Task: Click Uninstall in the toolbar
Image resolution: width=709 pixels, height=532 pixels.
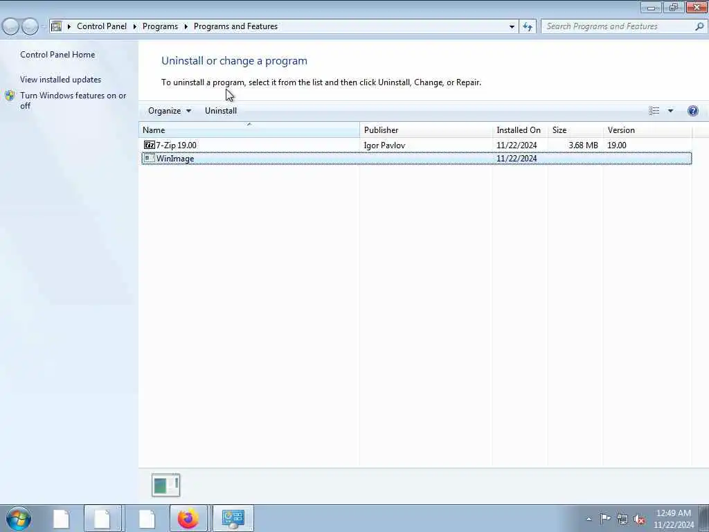Action: [x=221, y=111]
